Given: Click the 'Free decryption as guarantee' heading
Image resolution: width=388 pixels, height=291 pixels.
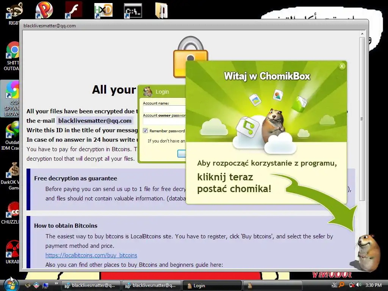Looking at the screenshot, I should 75,178.
